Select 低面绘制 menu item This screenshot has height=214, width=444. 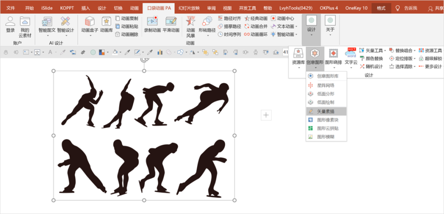(326, 102)
